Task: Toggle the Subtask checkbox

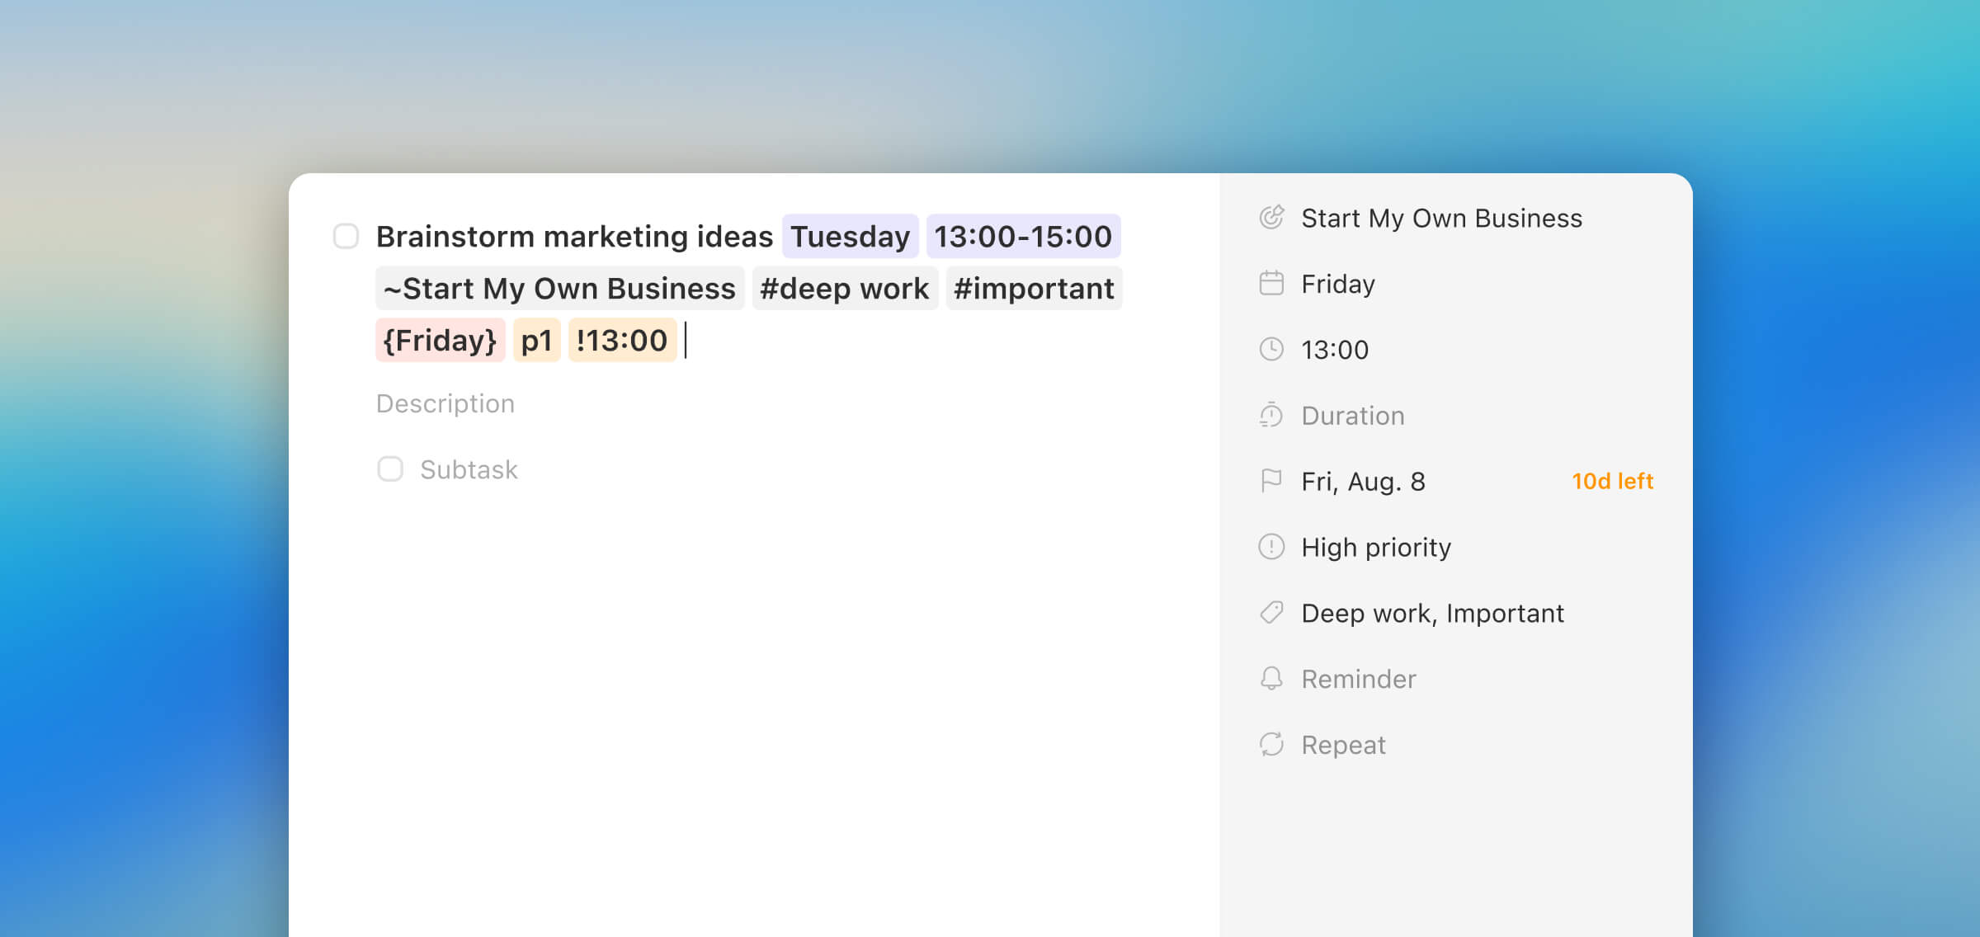Action: click(390, 469)
